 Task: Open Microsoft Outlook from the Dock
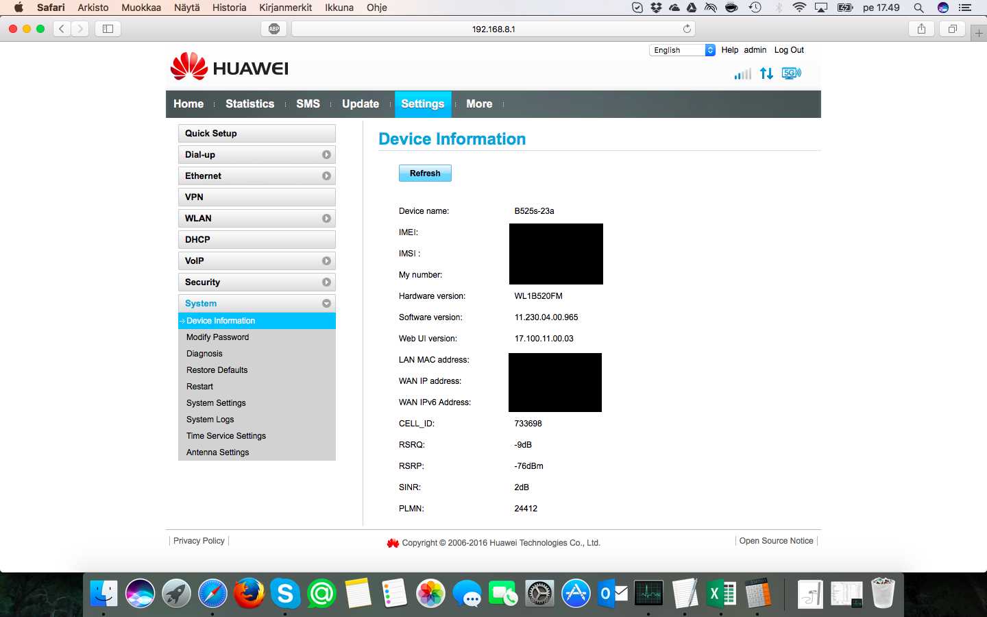[x=612, y=593]
